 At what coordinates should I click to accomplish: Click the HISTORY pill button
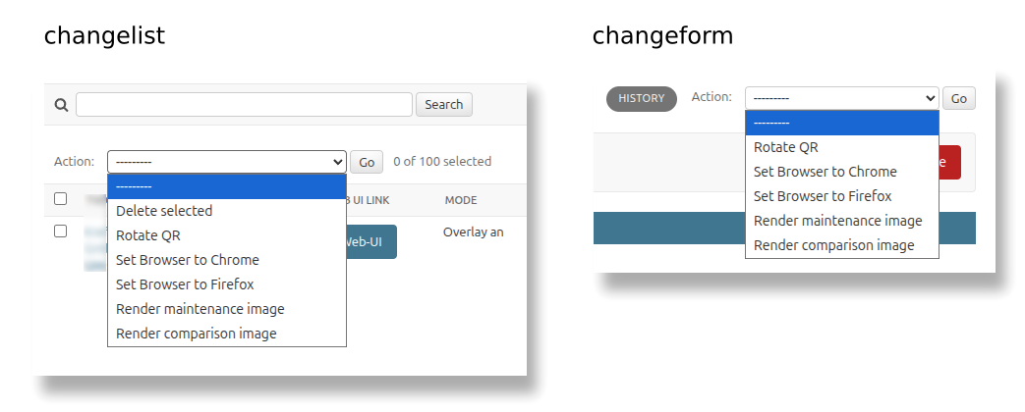(642, 98)
